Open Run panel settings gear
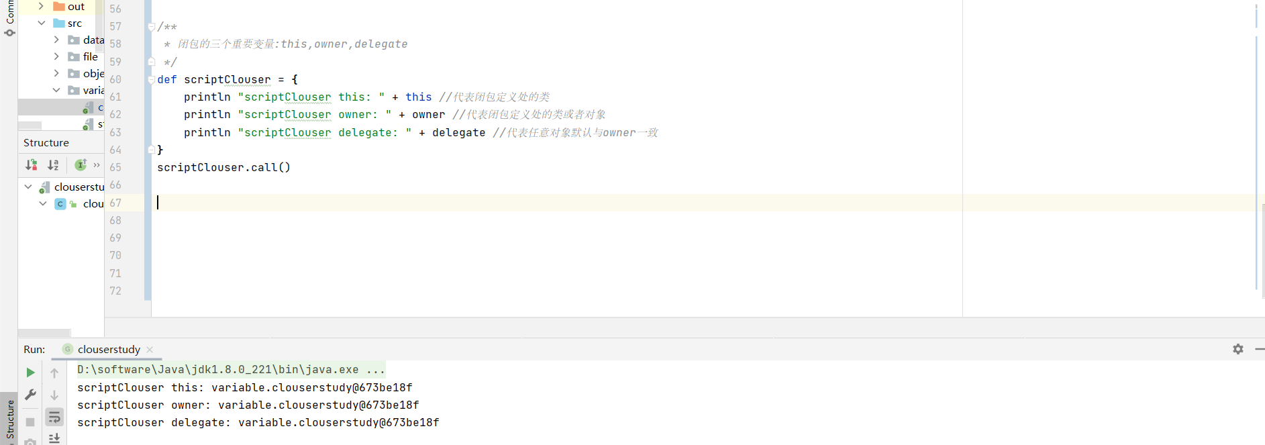The image size is (1265, 445). click(1238, 349)
